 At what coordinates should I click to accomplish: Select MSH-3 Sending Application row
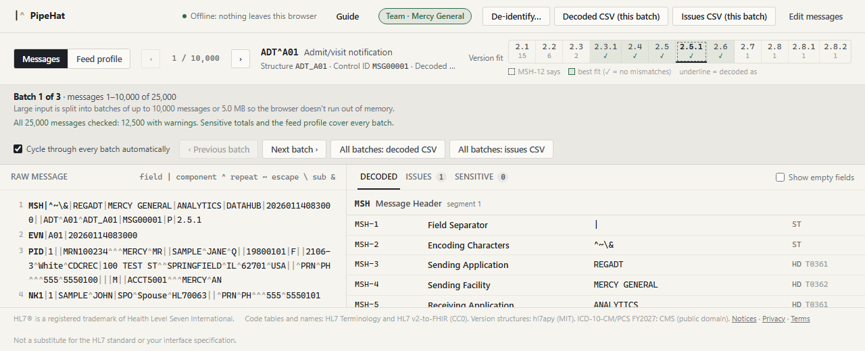[605, 265]
